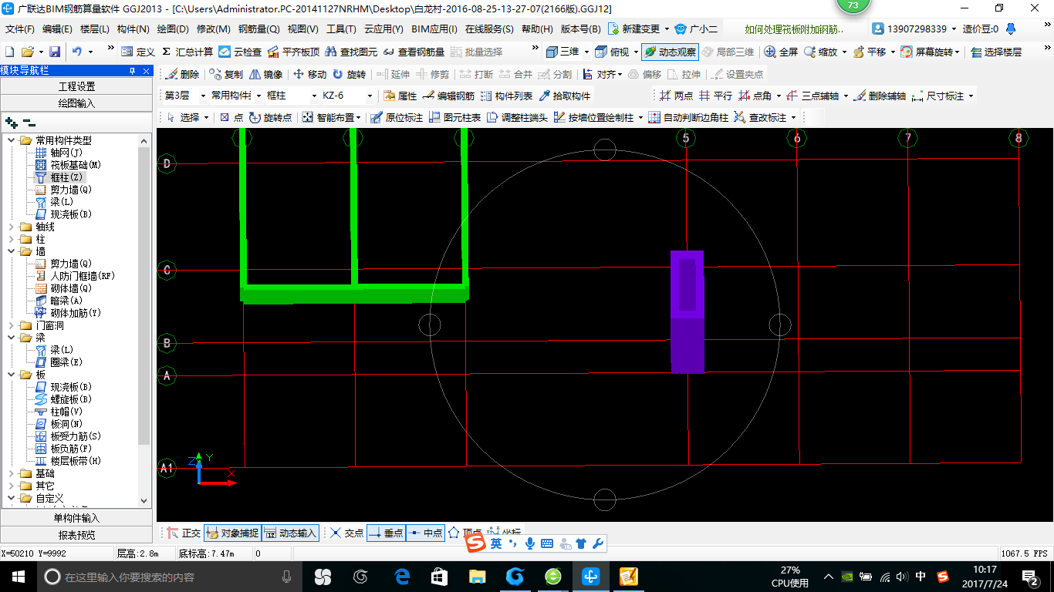Click 平齐板顶 tool
The image size is (1054, 592).
(x=292, y=52)
